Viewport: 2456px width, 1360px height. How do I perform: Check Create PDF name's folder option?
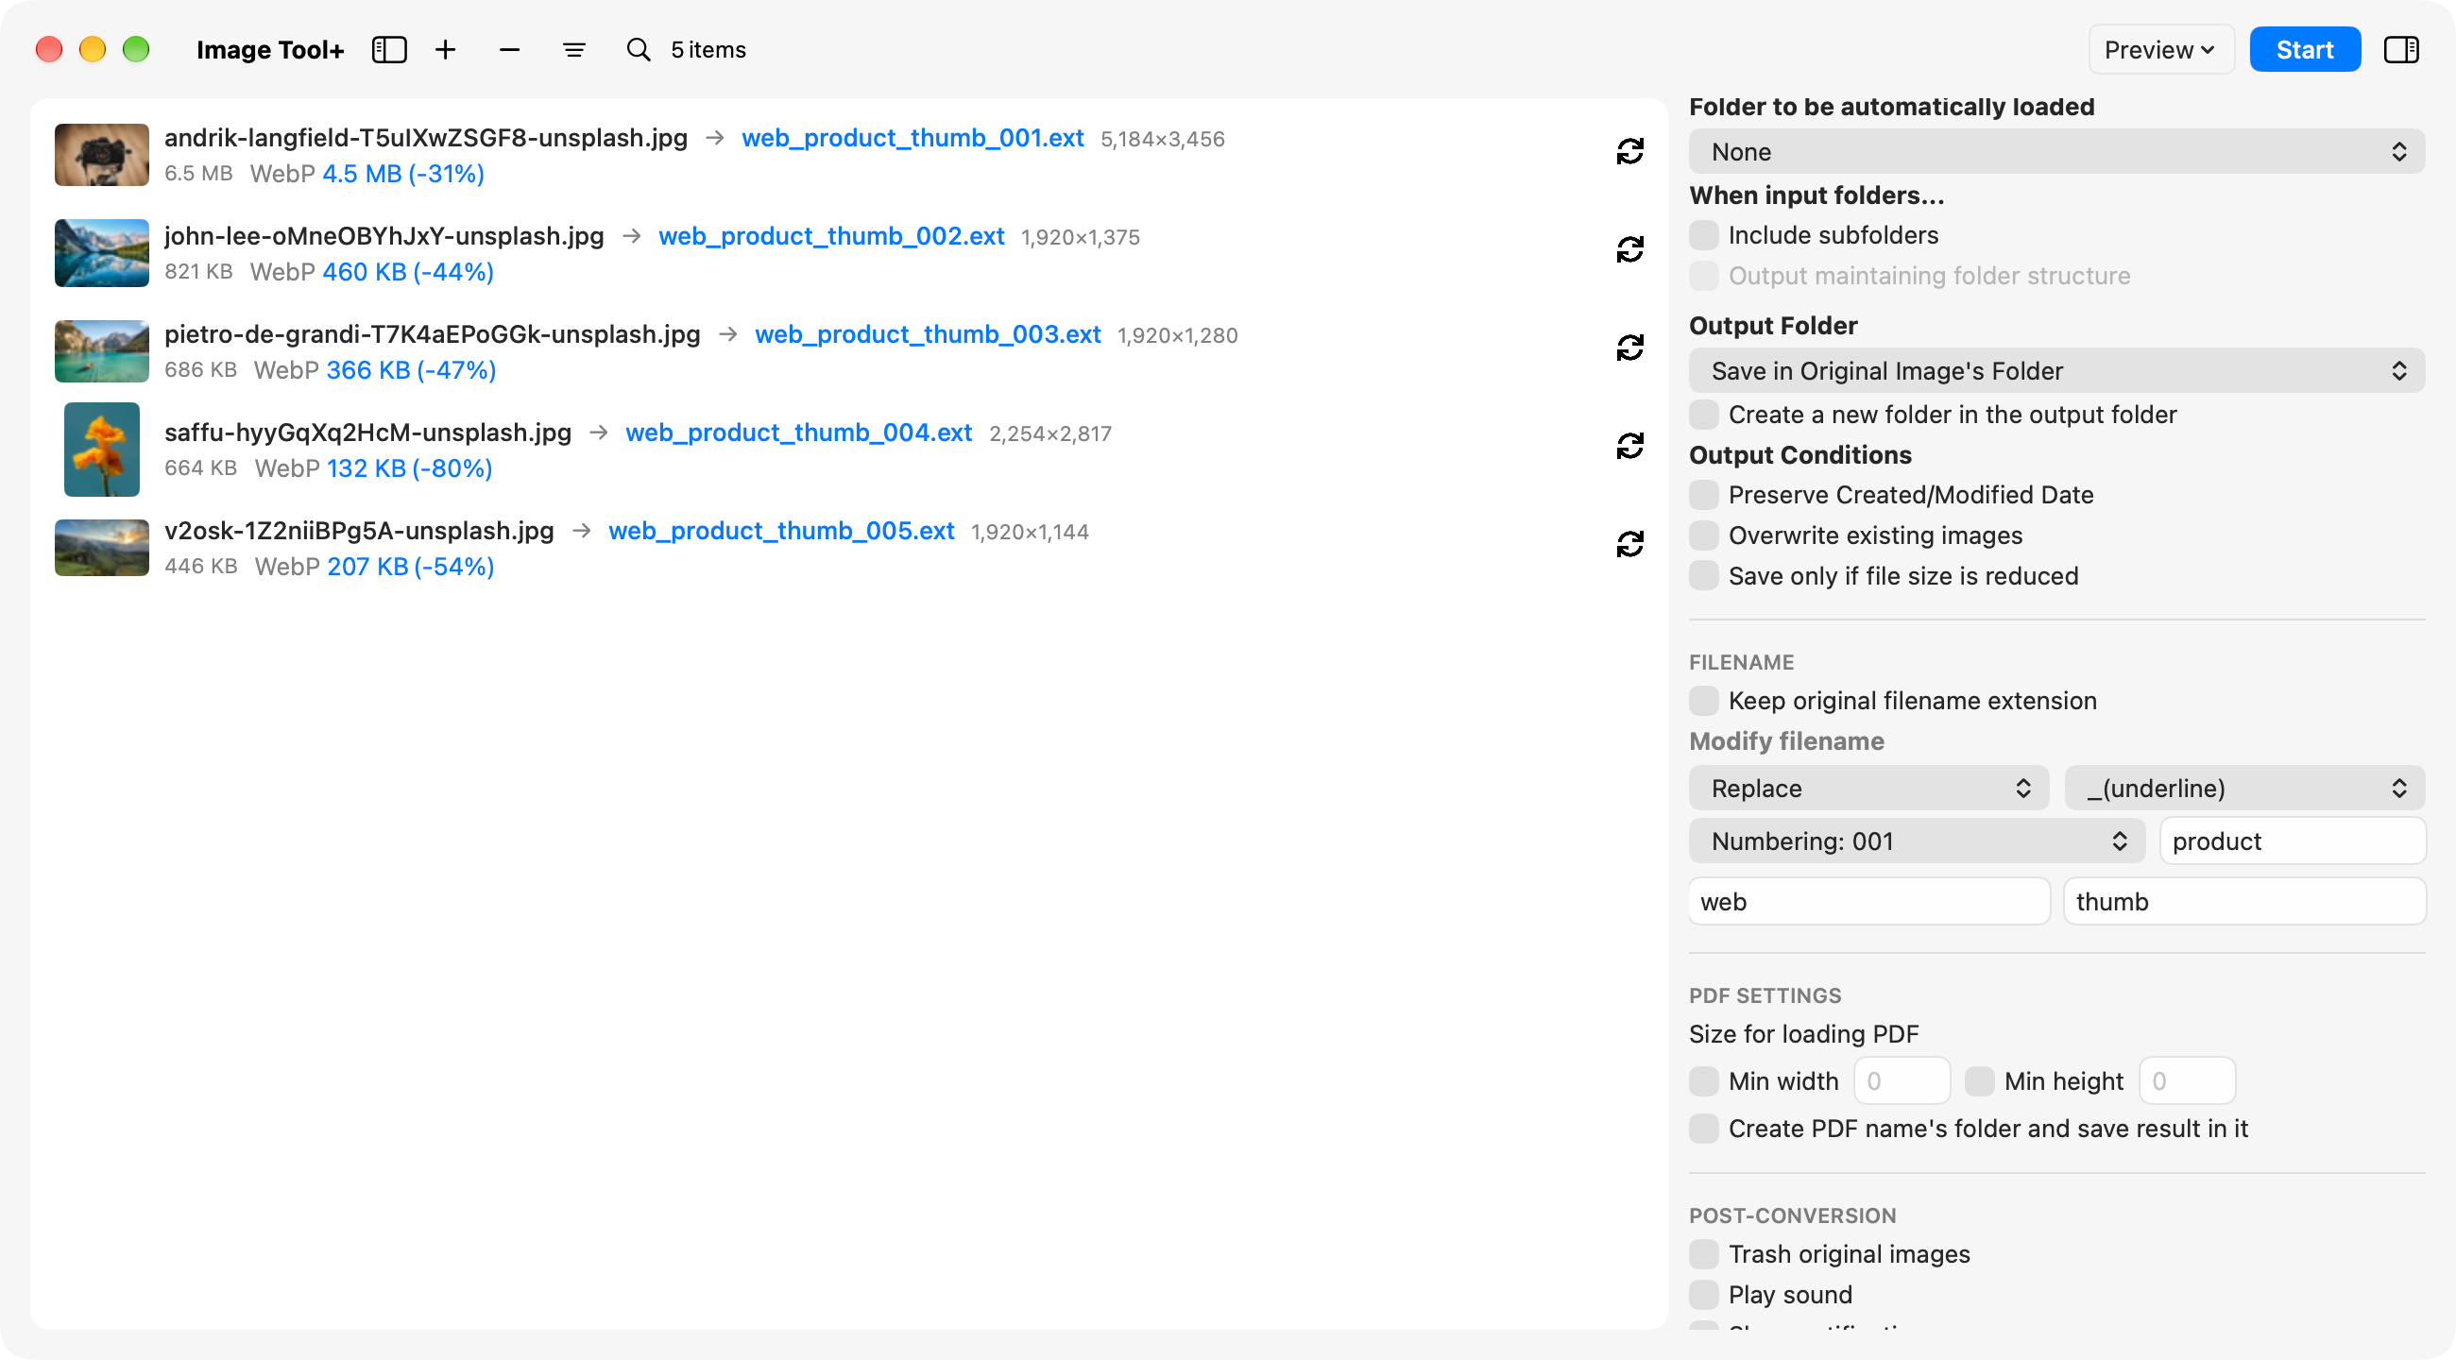click(x=1704, y=1129)
